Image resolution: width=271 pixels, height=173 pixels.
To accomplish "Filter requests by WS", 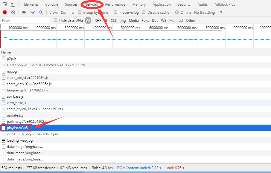I will [x=164, y=21].
